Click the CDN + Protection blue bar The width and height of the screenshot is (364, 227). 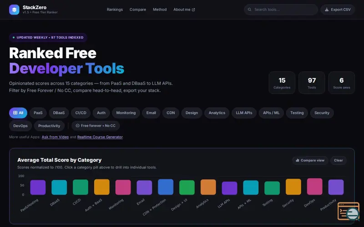(x=166, y=187)
